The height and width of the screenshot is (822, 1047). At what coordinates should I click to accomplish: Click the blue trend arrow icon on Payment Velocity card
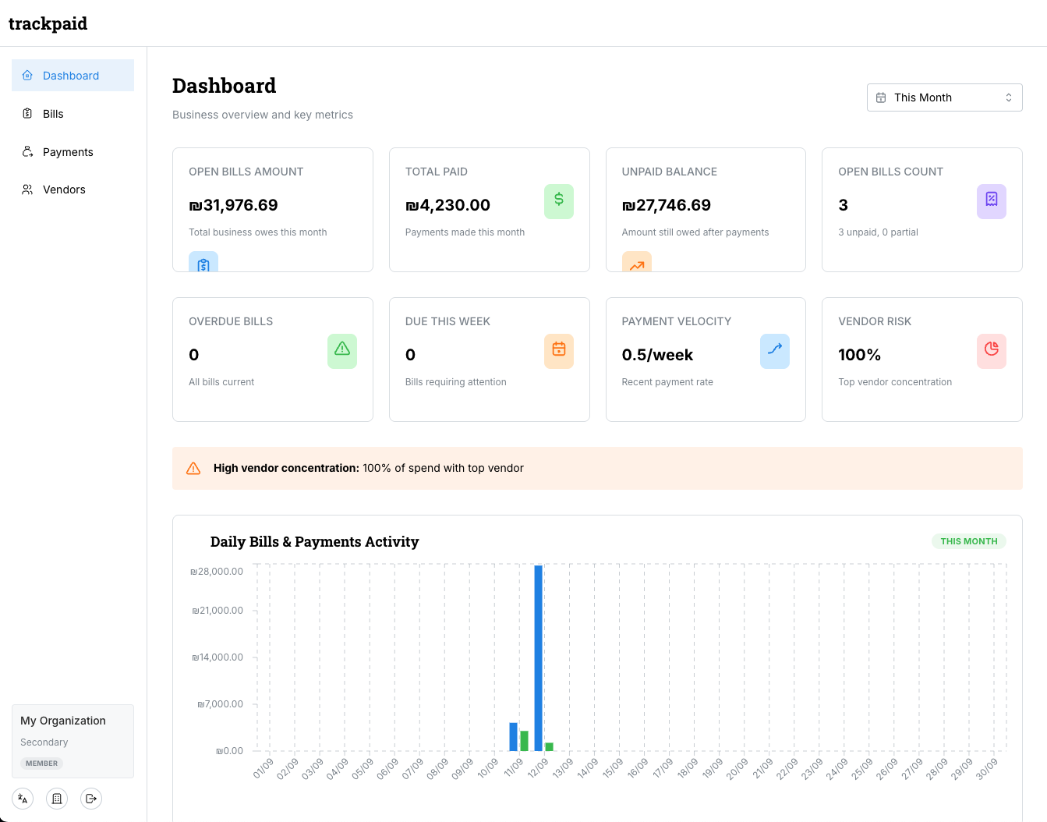(774, 351)
